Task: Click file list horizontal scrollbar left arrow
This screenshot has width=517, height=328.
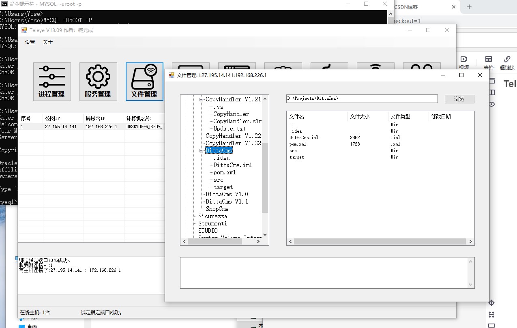Action: pos(290,242)
